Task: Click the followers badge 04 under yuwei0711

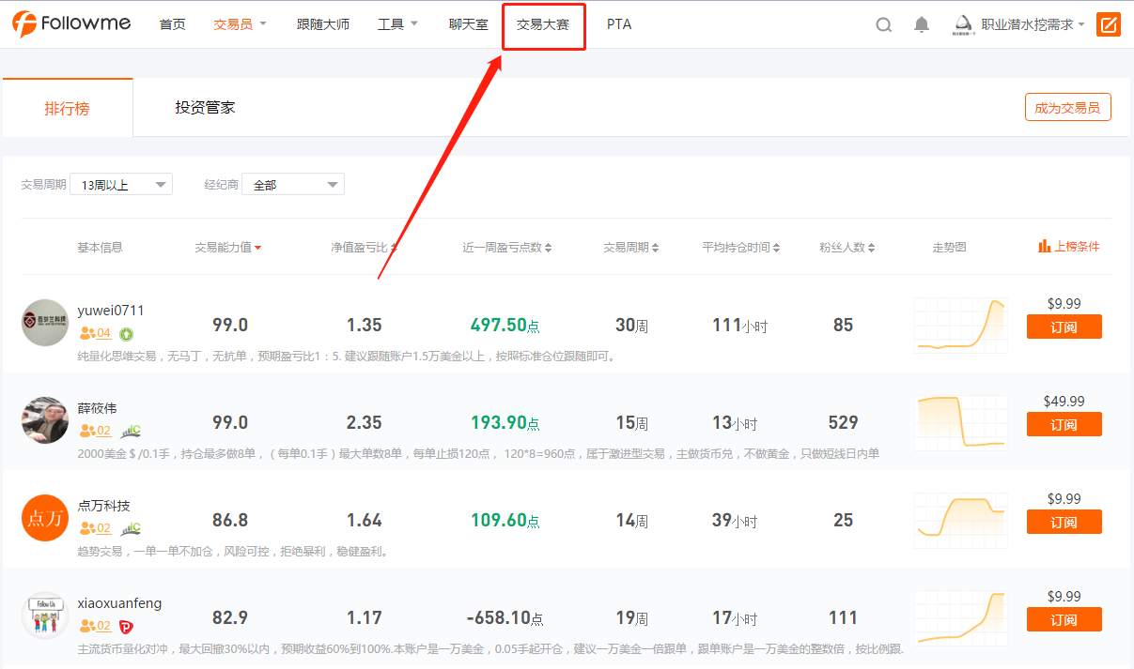Action: pos(96,333)
